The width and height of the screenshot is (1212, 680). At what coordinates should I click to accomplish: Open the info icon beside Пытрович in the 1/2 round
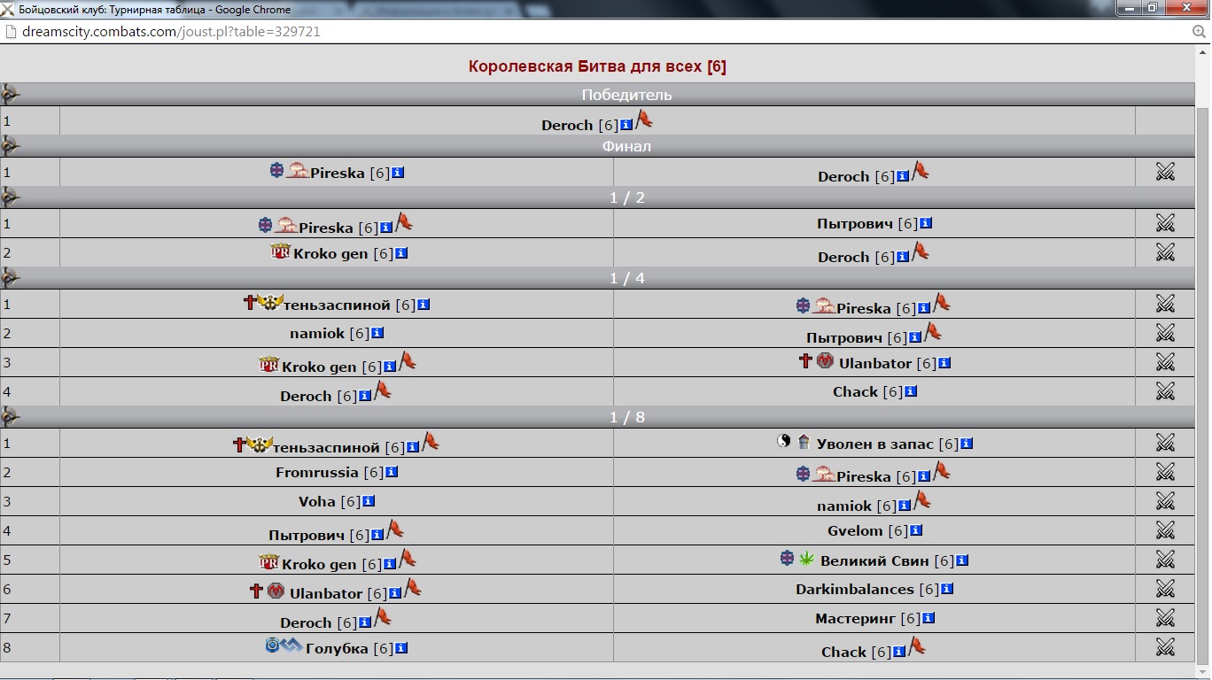pyautogui.click(x=926, y=224)
